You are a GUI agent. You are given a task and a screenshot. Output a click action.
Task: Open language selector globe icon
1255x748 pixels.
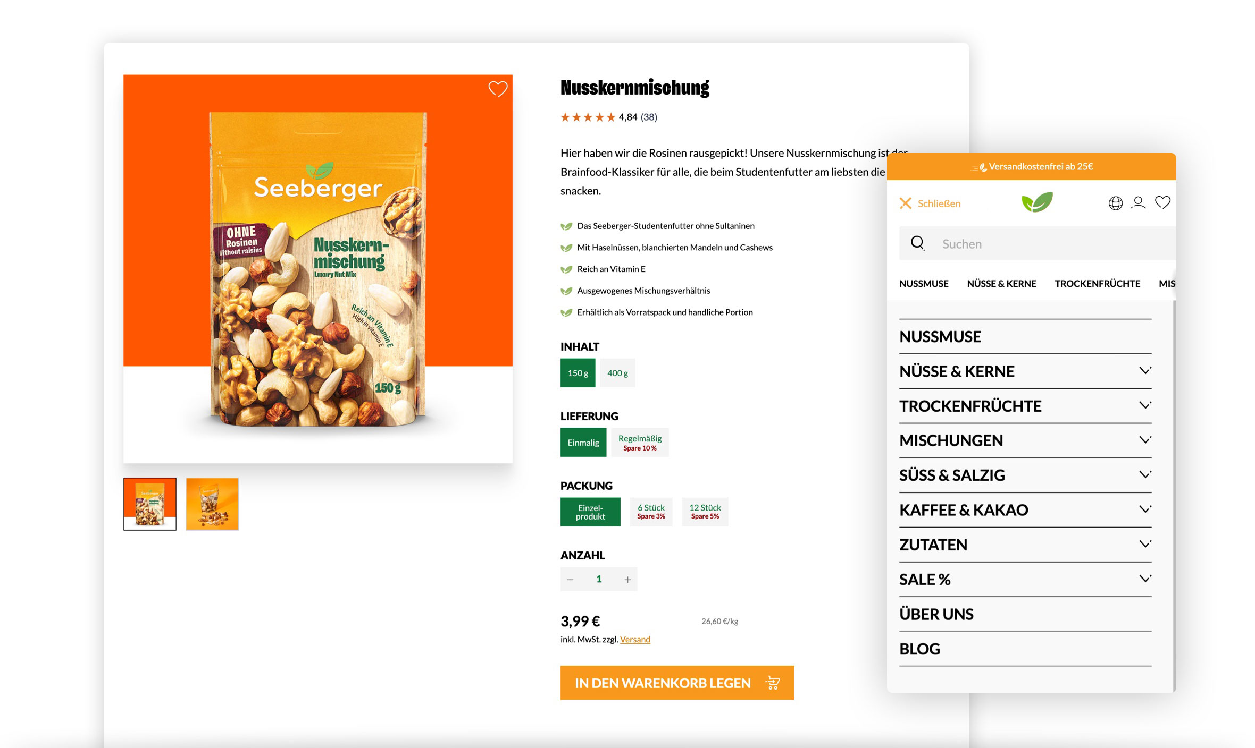[x=1115, y=203]
